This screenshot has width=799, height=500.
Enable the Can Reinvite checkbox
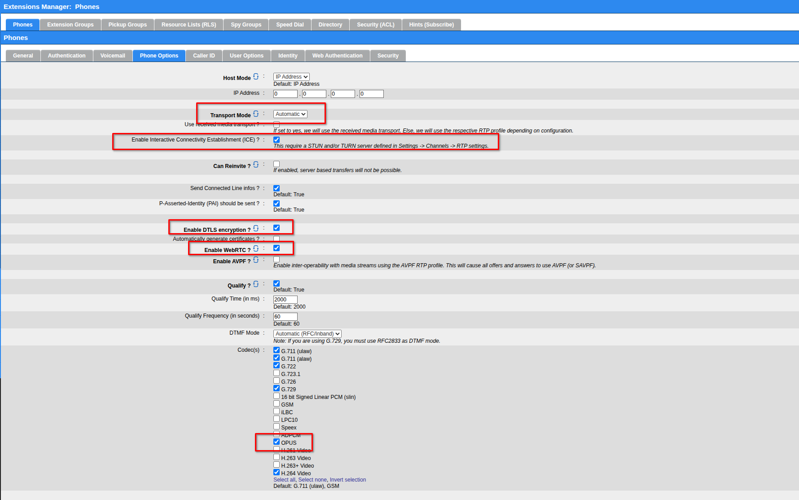coord(277,164)
